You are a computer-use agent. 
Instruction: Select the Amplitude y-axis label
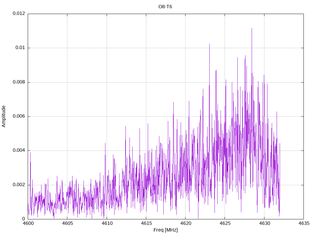(4, 116)
